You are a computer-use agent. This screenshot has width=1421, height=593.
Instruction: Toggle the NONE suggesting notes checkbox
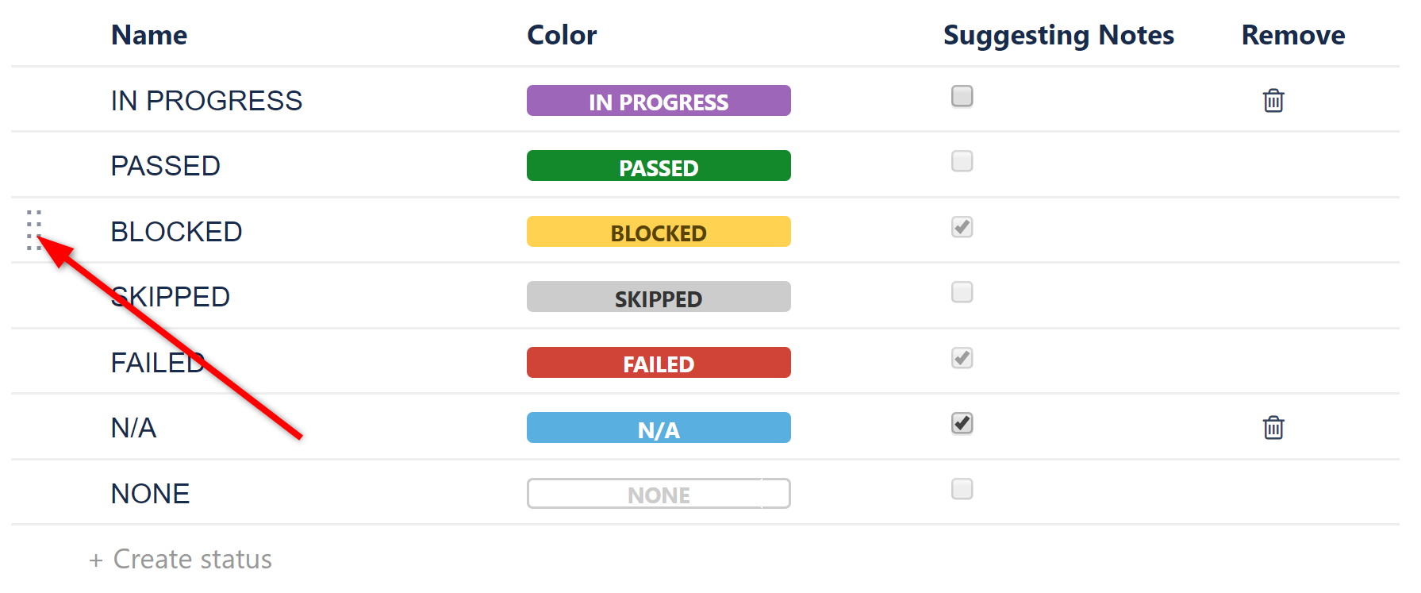pyautogui.click(x=962, y=489)
